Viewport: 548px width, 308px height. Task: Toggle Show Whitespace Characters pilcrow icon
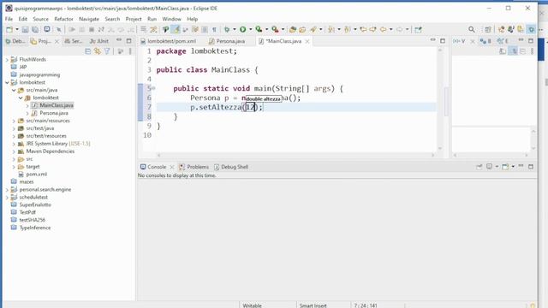(214, 30)
